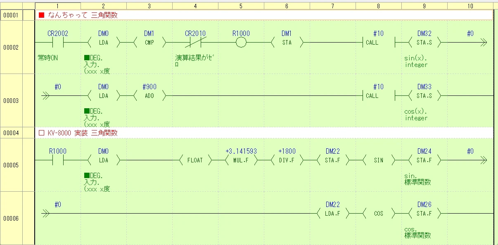Select the CR2002 normally-open contact
Viewport: 498px width, 245px height.
click(x=58, y=43)
